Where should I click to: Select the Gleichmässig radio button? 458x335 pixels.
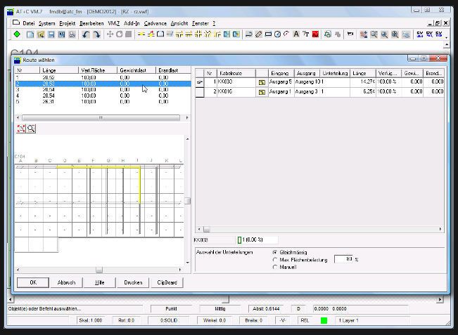[274, 251]
